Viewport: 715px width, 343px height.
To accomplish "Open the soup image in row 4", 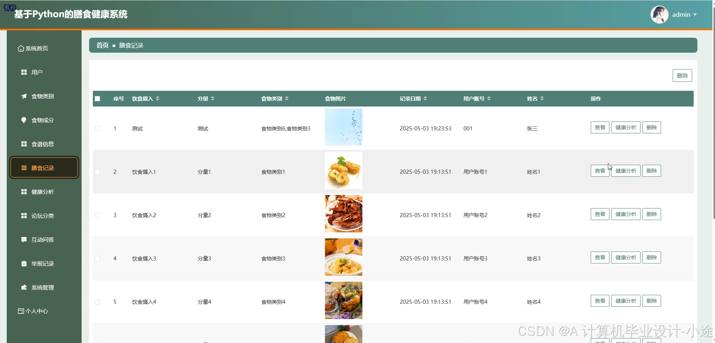I will tap(343, 257).
